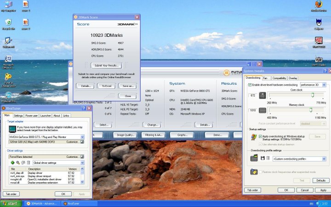Image resolution: width=331 pixels, height=207 pixels.
Task: Click gears icon next to magnifier in RivaTuner
Action: (23, 163)
